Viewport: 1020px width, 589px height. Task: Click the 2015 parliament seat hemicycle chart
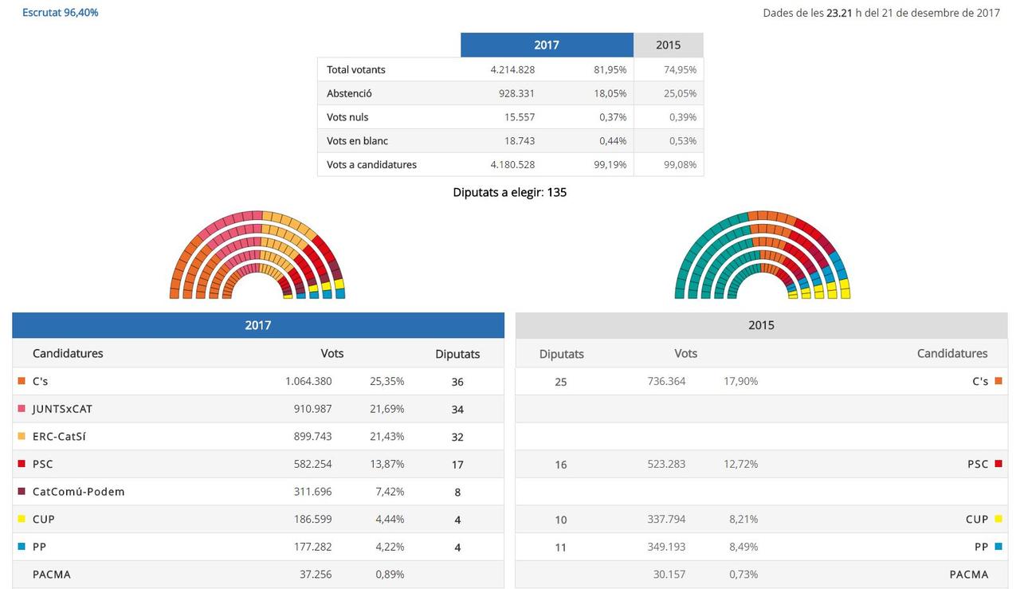click(763, 255)
